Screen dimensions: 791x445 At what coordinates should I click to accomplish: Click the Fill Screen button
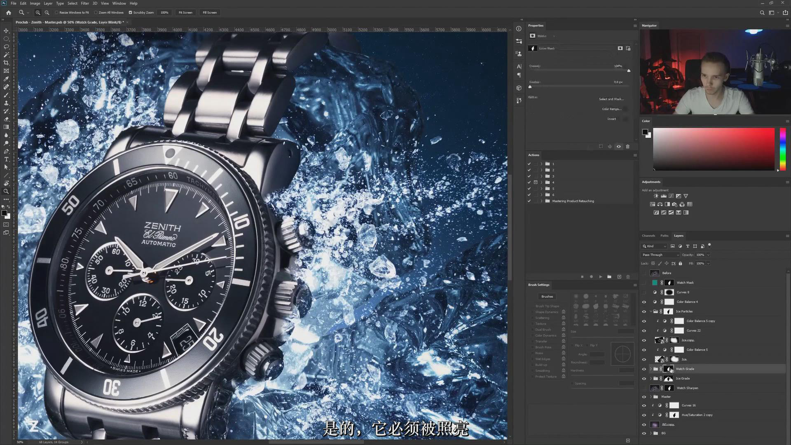210,13
